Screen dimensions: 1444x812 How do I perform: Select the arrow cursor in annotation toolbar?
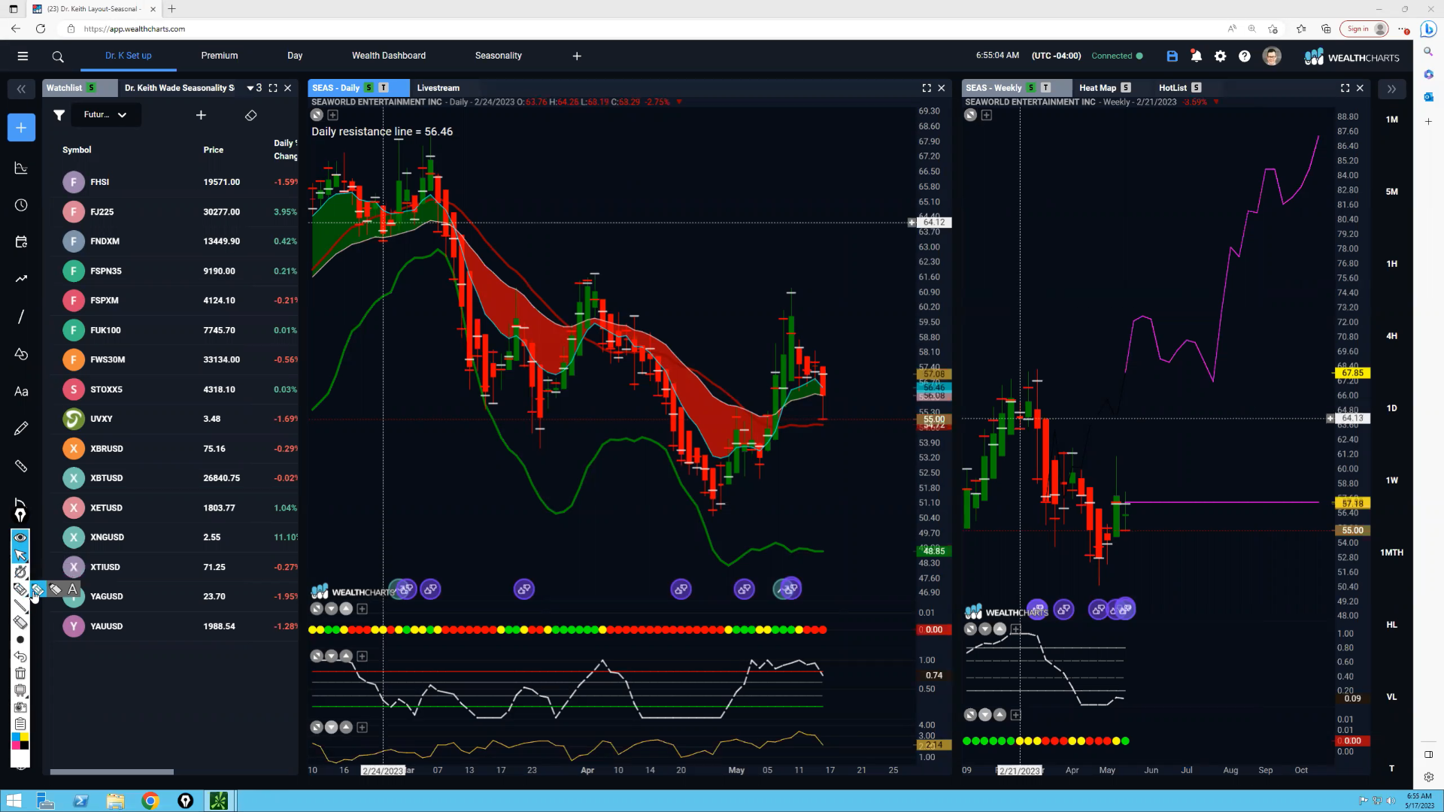click(x=20, y=555)
